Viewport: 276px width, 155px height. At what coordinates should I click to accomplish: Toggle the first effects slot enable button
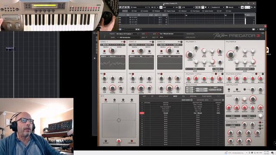point(260,122)
